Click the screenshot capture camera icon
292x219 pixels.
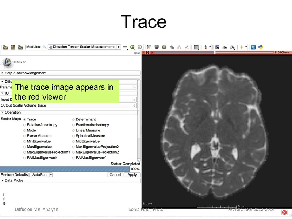click(217, 47)
